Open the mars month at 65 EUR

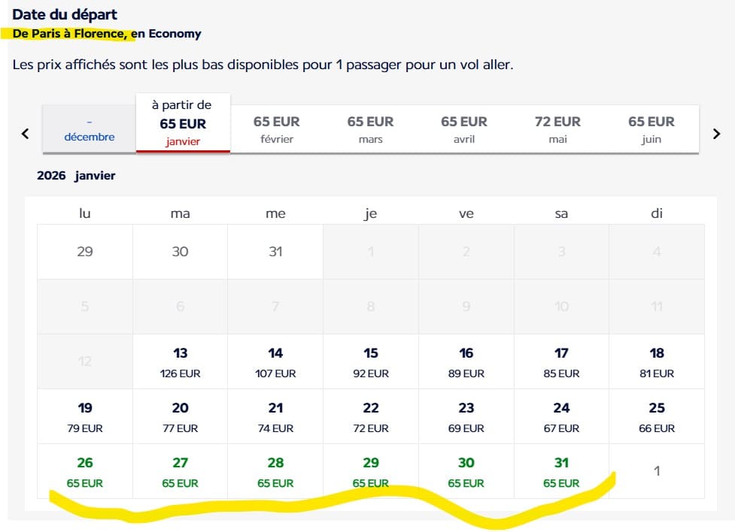coord(370,128)
